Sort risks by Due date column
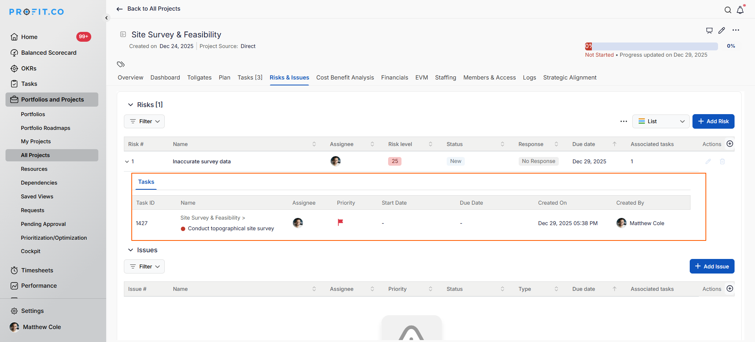 (x=615, y=144)
